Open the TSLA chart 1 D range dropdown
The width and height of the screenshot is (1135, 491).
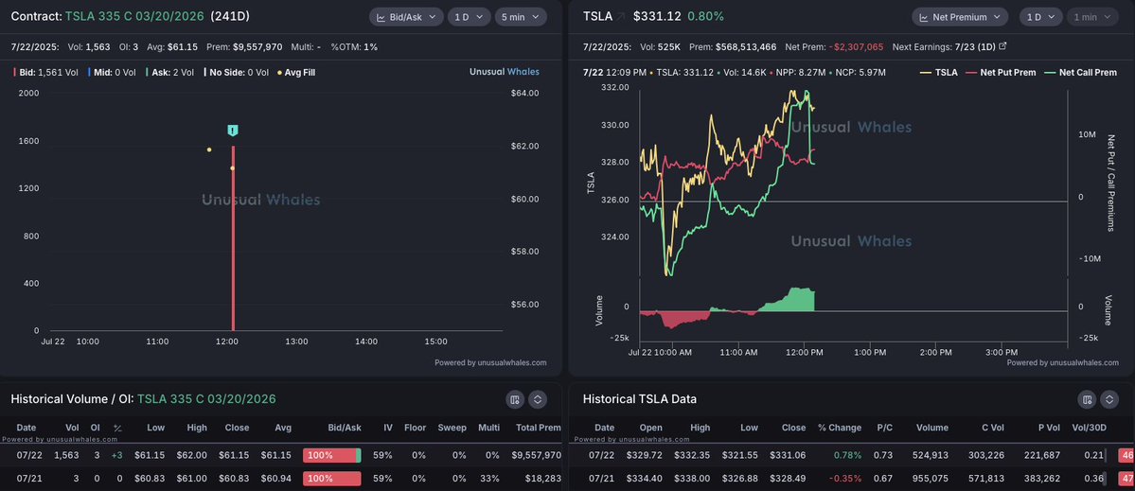tap(1041, 17)
